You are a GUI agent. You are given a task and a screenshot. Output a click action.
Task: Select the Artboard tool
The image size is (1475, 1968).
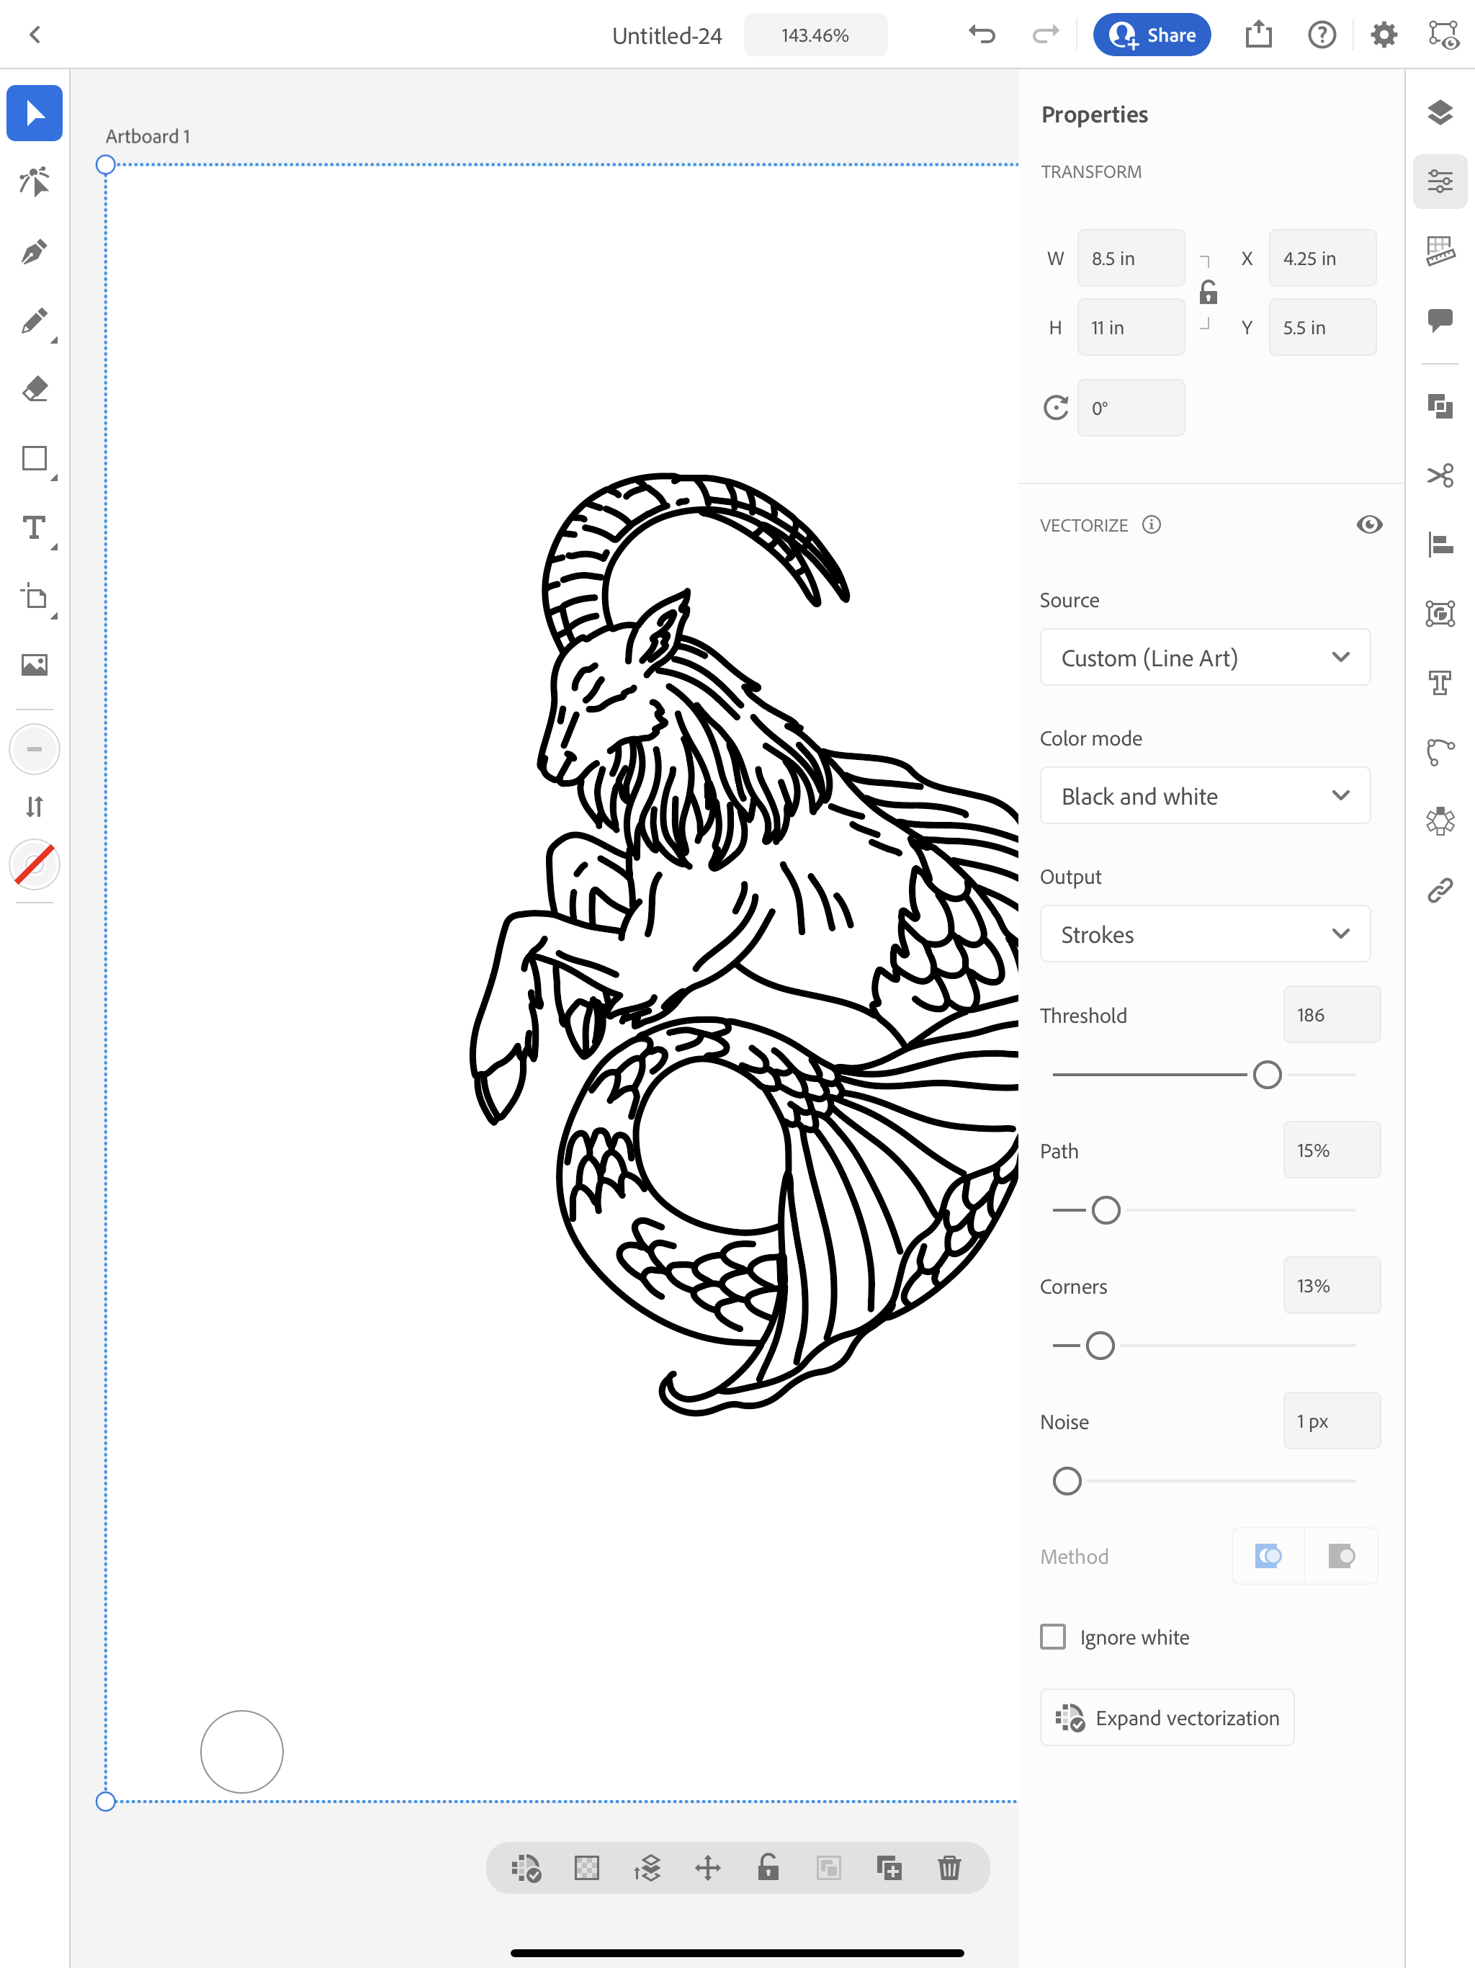pyautogui.click(x=35, y=596)
